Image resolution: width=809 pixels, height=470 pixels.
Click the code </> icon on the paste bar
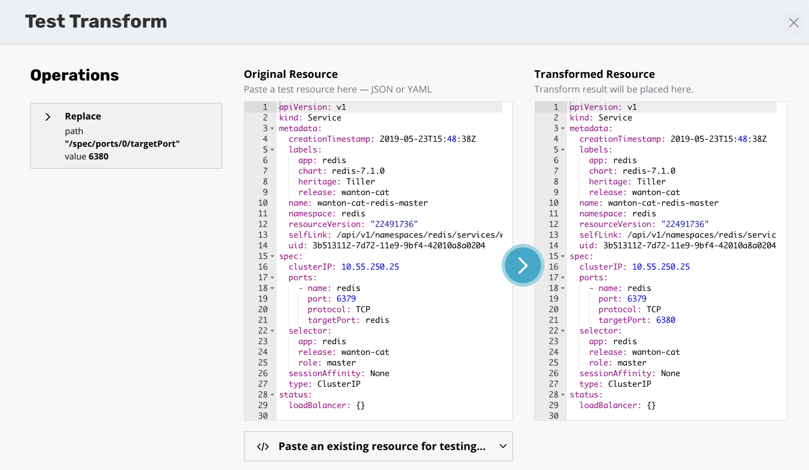point(263,446)
